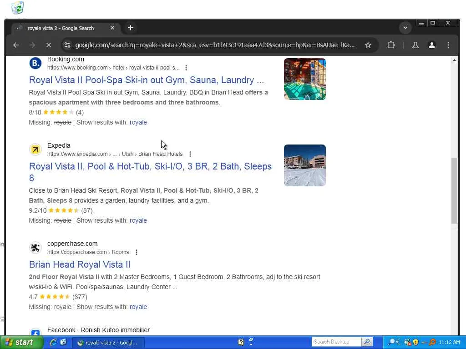Open copperchase.com result options menu

coord(137,252)
